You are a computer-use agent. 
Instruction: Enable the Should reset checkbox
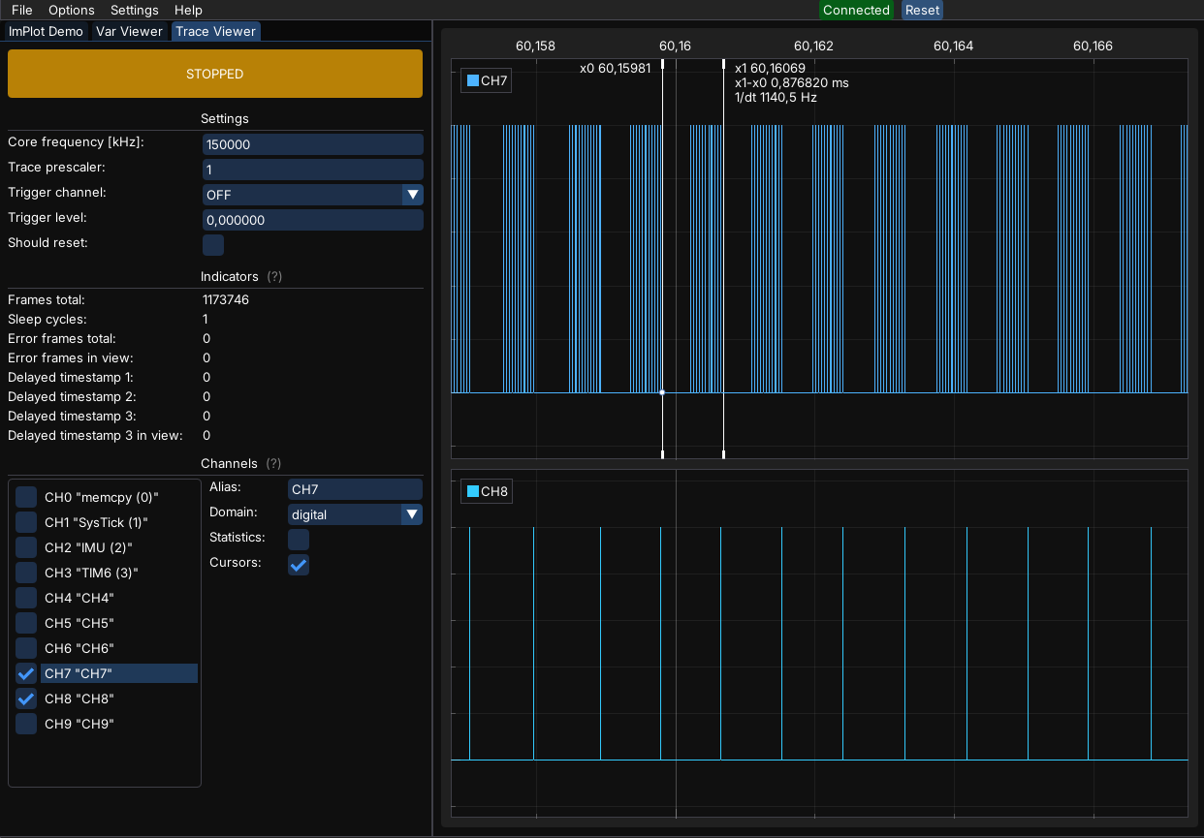(213, 245)
